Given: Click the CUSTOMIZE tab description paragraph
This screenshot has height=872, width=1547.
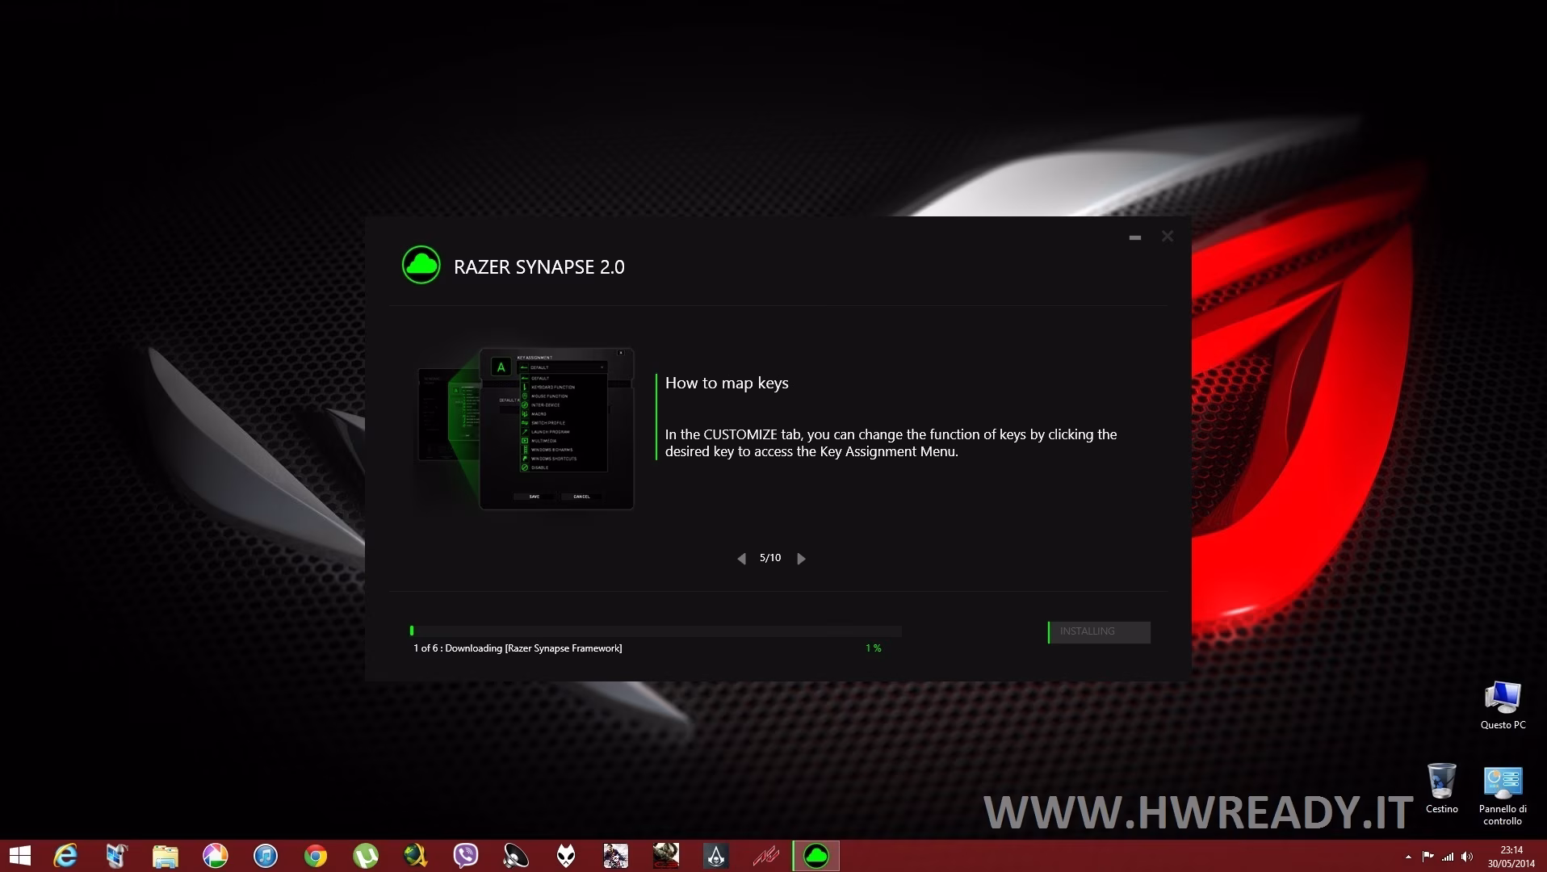Looking at the screenshot, I should pyautogui.click(x=891, y=443).
